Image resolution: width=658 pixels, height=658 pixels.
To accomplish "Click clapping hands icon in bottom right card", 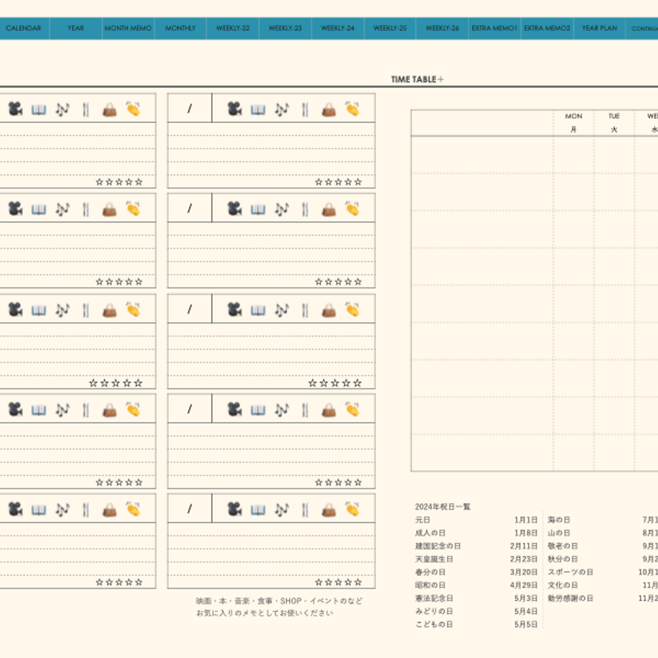I will 352,509.
